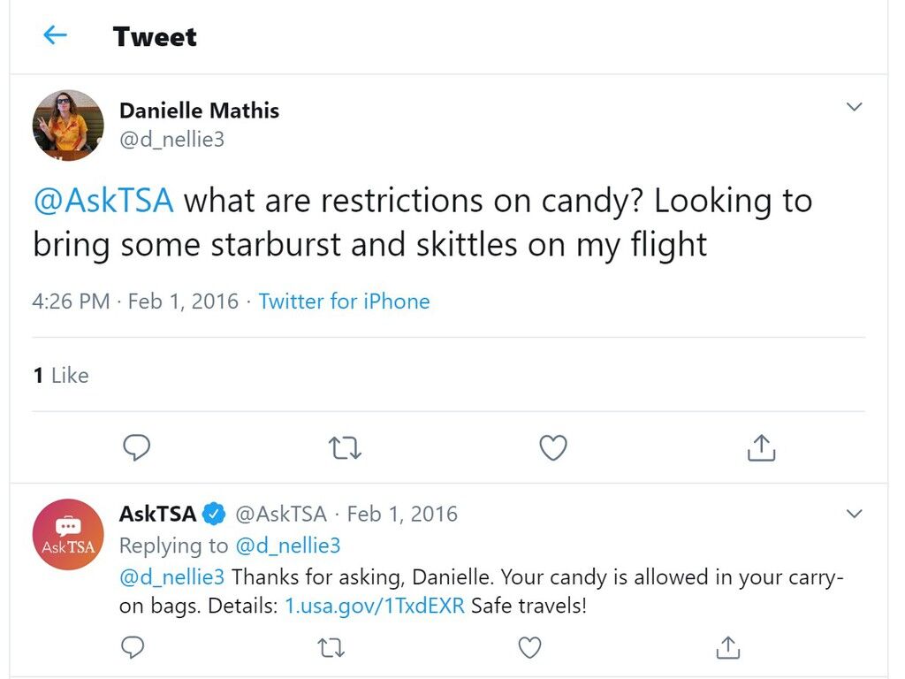905x679 pixels.
Task: Retweet the AskTSA reply
Action: 331,648
